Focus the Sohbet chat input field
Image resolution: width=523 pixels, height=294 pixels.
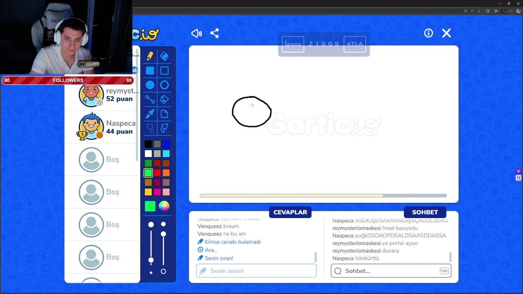pos(391,271)
